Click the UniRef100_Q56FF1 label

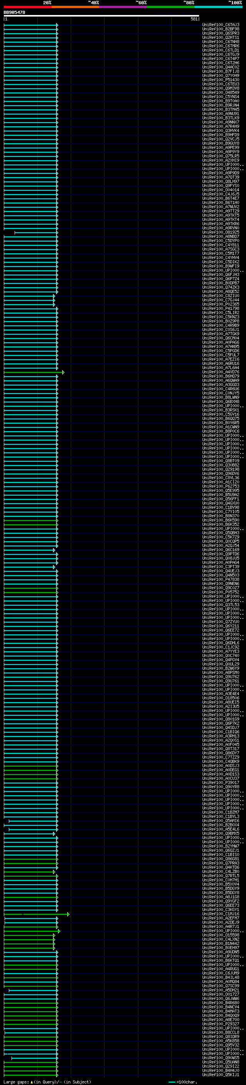coord(221,499)
